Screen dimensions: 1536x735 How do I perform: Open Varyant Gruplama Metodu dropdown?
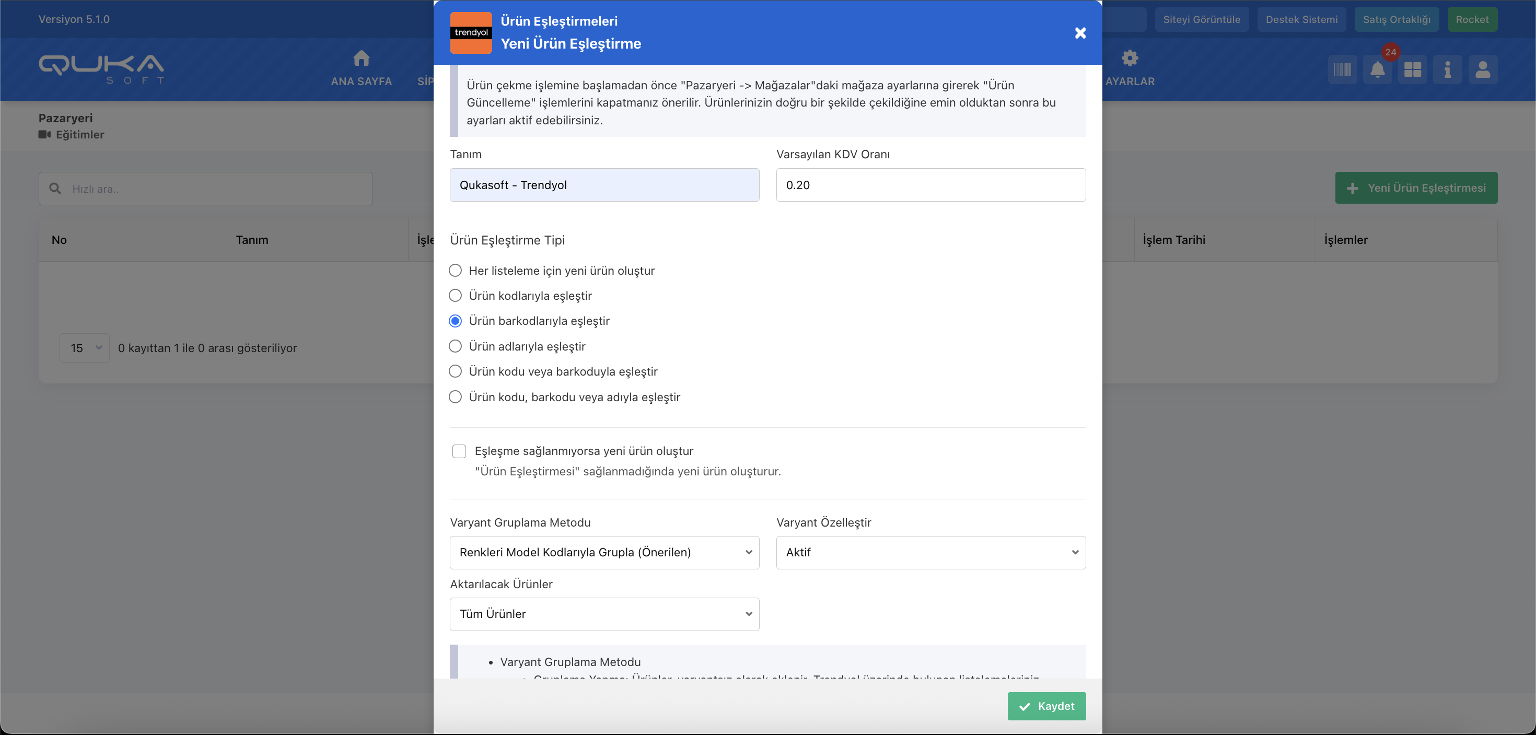point(604,553)
